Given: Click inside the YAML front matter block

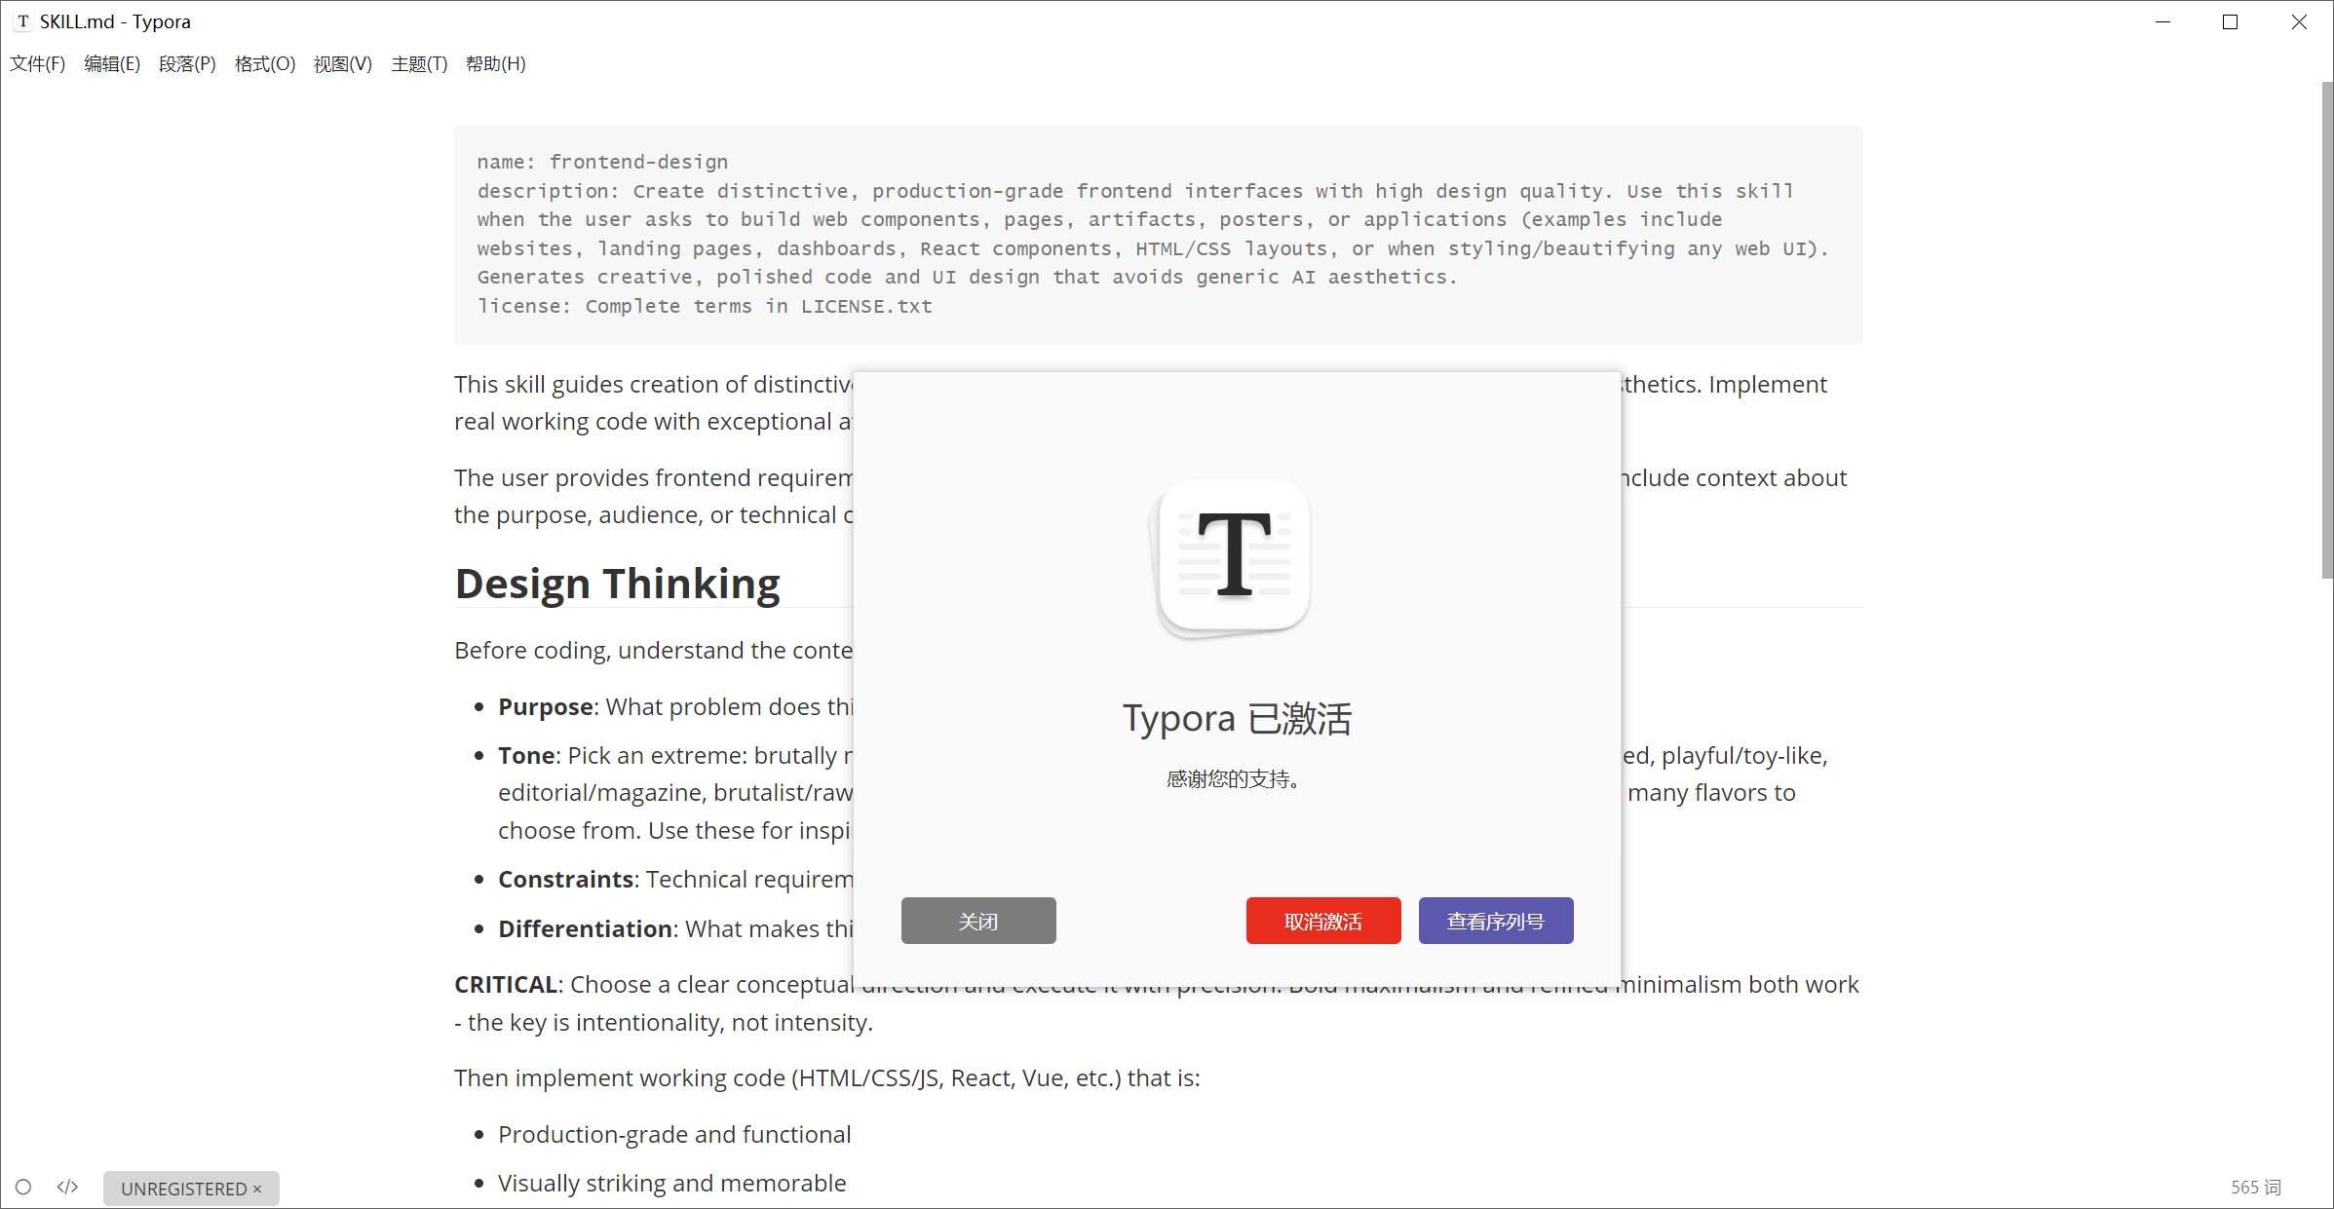Looking at the screenshot, I should click(1157, 235).
